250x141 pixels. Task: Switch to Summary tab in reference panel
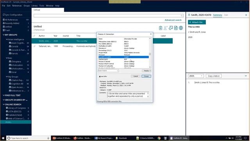(x=218, y=15)
